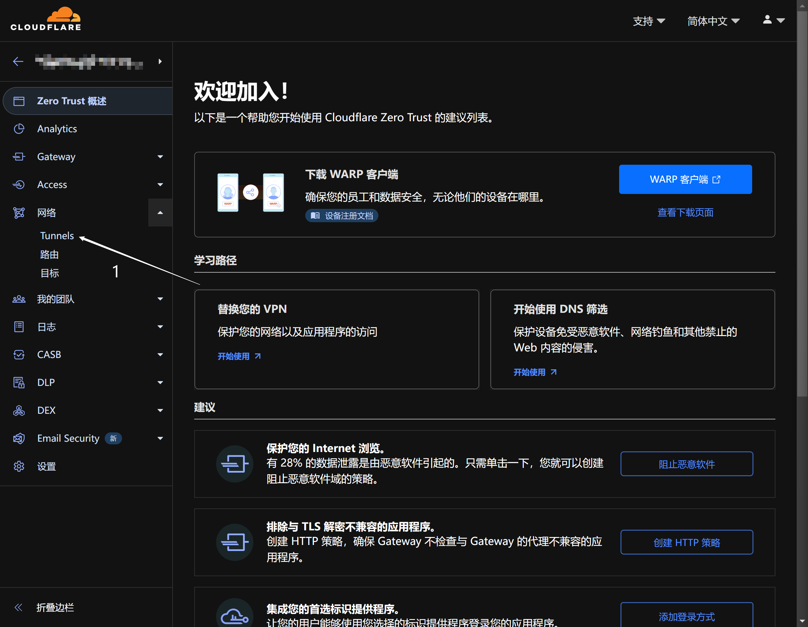Click the 创建 HTTP 策略 button
The height and width of the screenshot is (627, 808).
[687, 542]
